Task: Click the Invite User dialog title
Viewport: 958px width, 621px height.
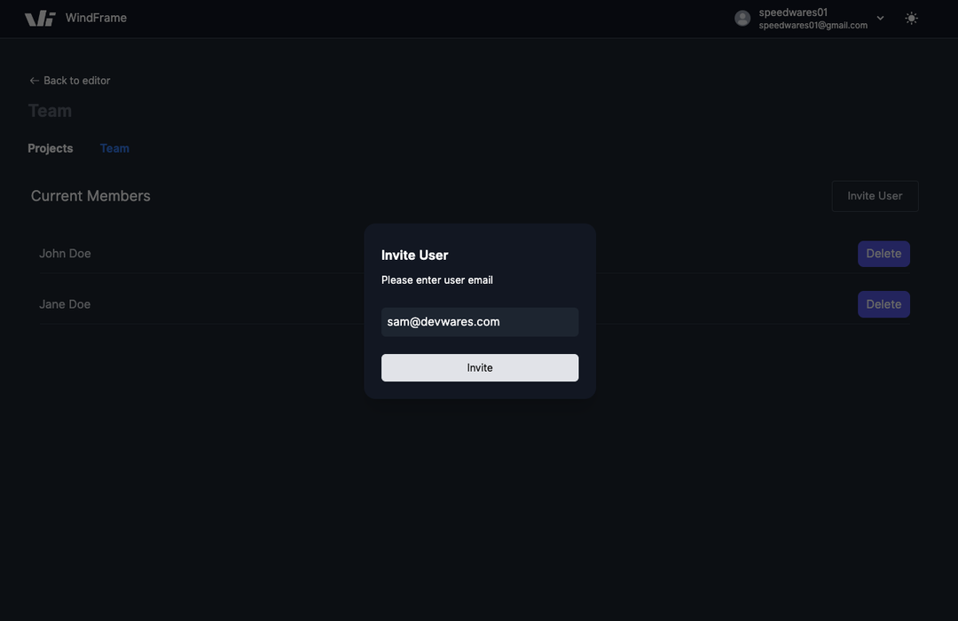Action: (x=415, y=255)
